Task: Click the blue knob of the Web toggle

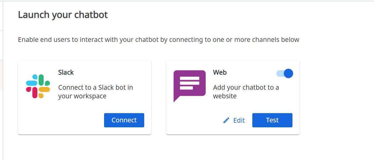Action: tap(288, 73)
